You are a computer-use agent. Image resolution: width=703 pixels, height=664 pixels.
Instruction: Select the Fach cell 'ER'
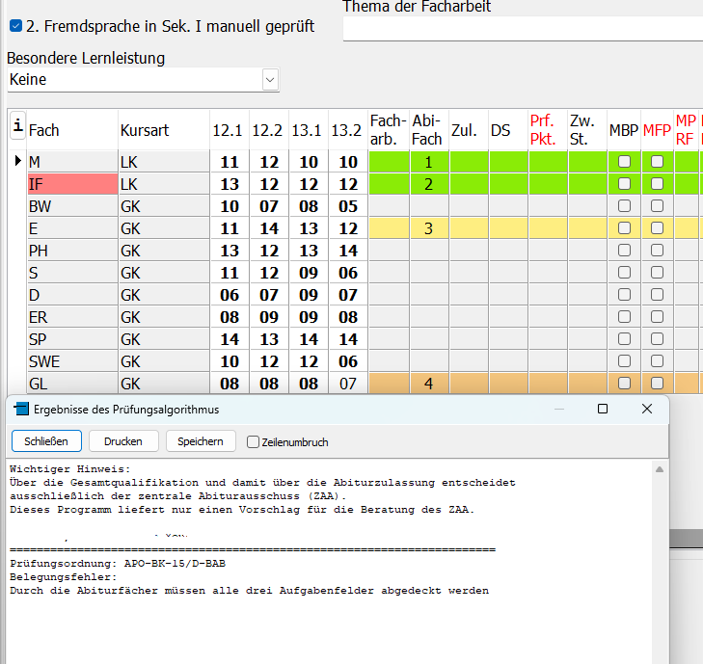pos(72,317)
